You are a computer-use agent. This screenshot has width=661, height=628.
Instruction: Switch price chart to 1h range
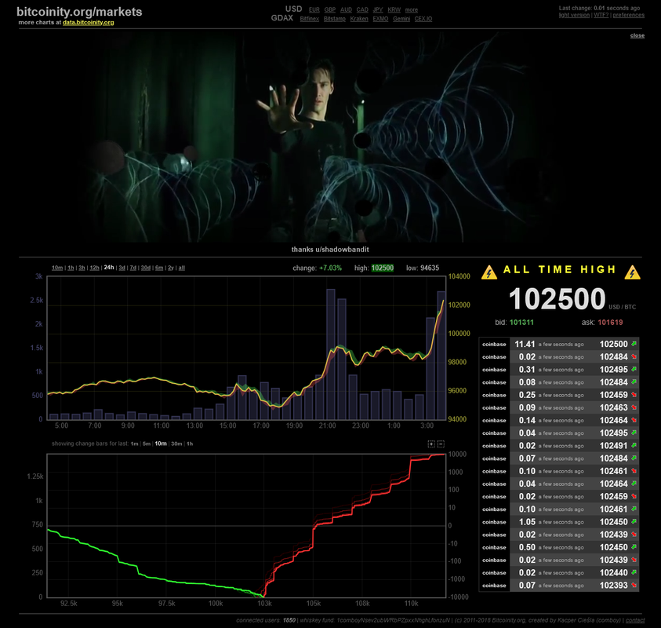tap(71, 268)
